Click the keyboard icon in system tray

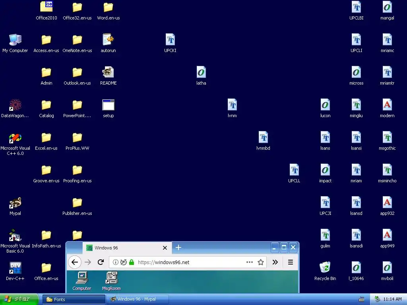pyautogui.click(x=361, y=299)
